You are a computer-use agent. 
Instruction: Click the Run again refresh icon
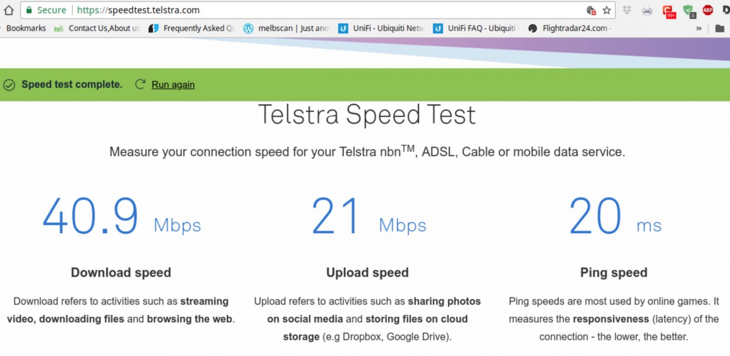point(140,84)
